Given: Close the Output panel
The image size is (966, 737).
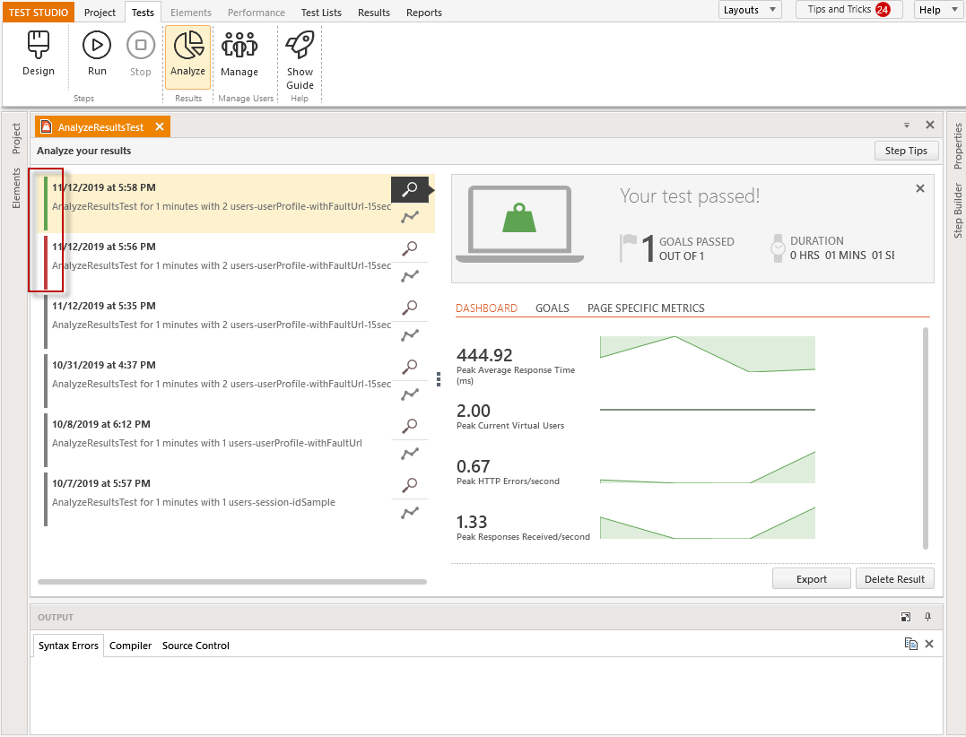Looking at the screenshot, I should (x=929, y=644).
